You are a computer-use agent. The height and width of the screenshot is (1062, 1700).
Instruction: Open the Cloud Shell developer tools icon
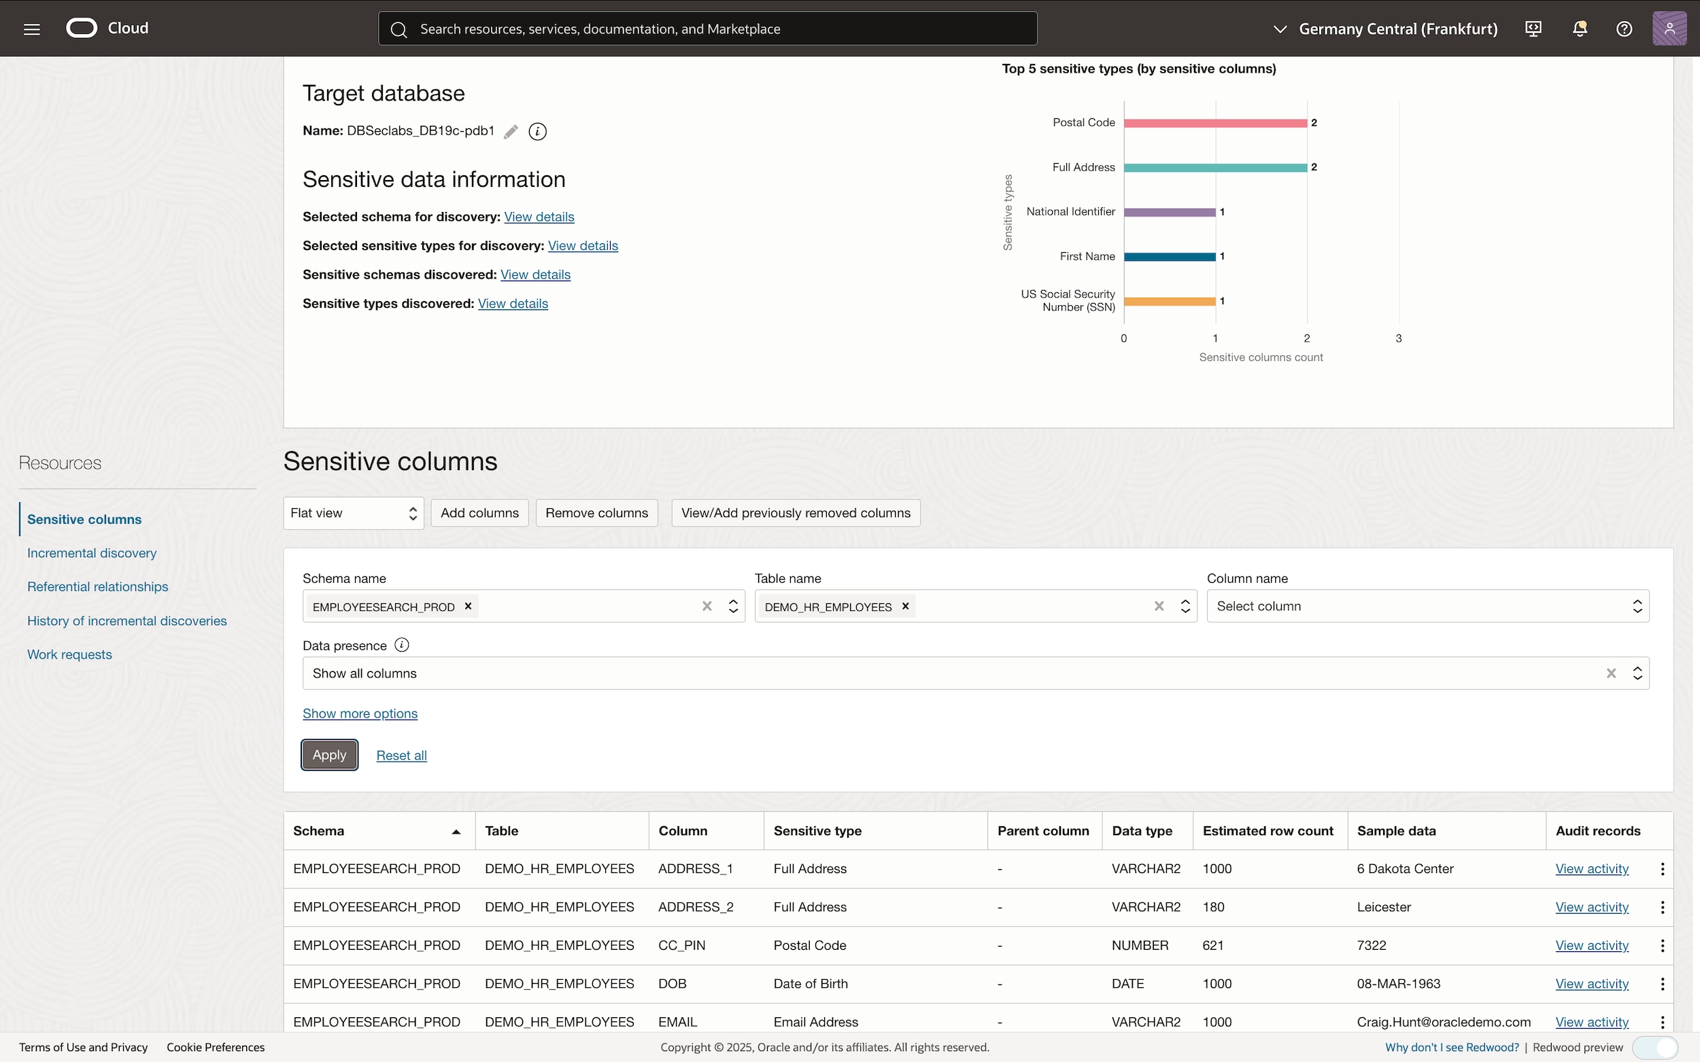(x=1533, y=29)
